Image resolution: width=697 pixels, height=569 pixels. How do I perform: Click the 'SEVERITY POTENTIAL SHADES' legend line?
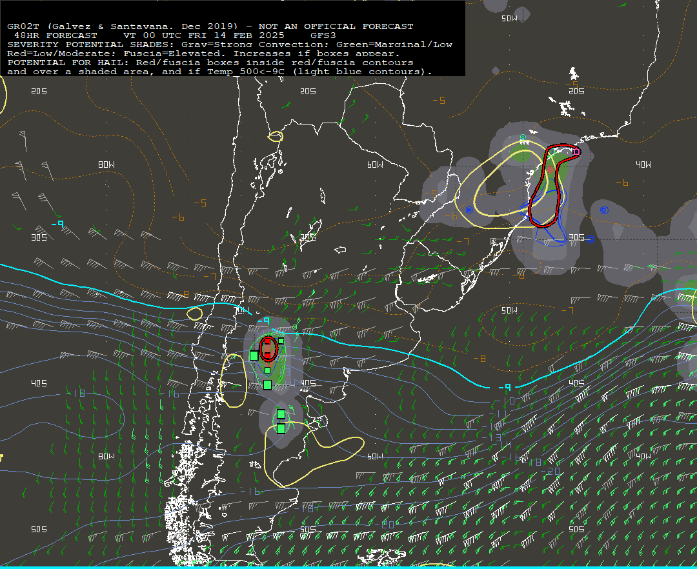click(229, 45)
